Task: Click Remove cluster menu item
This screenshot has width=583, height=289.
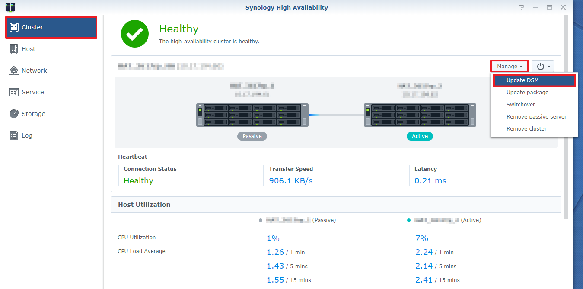Action: pyautogui.click(x=526, y=129)
